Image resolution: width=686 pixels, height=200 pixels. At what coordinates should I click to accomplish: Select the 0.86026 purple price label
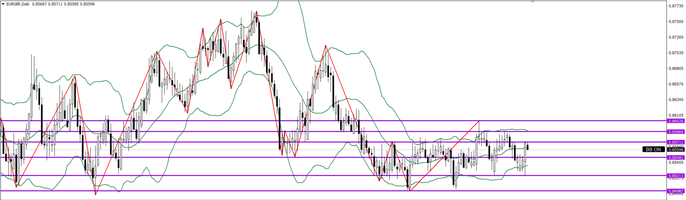pyautogui.click(x=676, y=121)
